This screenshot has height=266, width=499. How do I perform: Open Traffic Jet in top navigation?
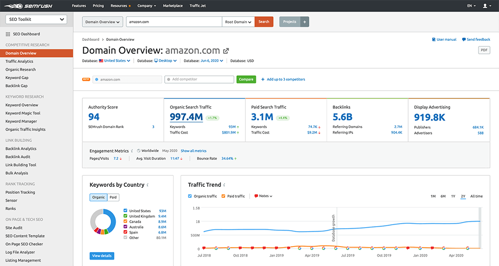point(198,5)
